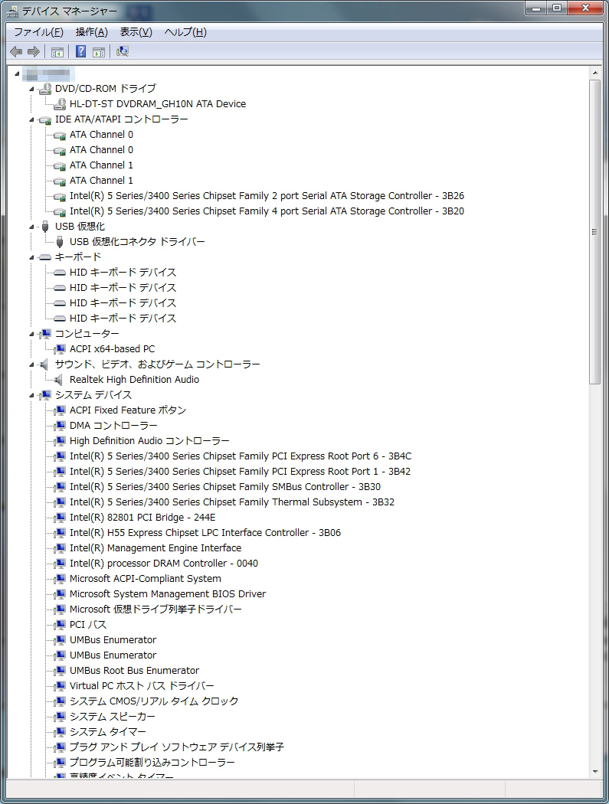This screenshot has height=804, width=609.
Task: Click the ACPI x64-based PC icon
Action: pos(60,349)
